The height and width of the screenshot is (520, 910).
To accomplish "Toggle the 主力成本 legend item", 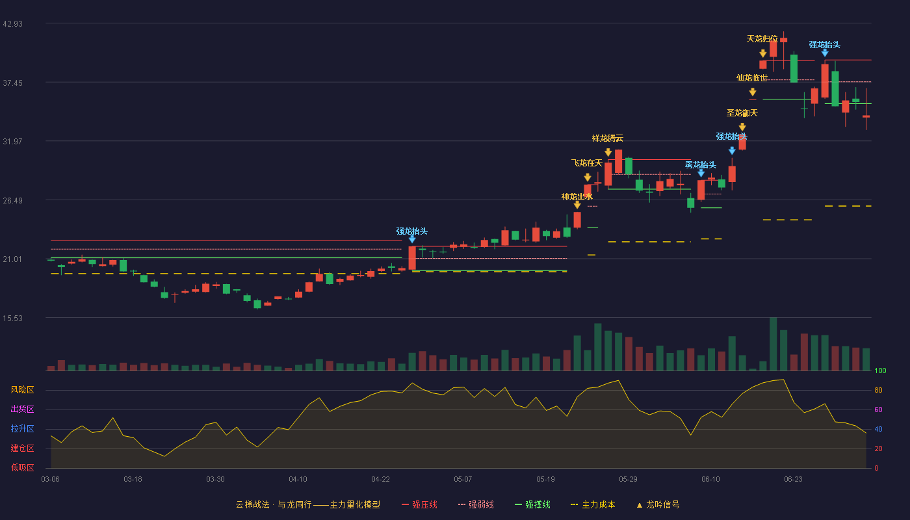I will tap(593, 504).
